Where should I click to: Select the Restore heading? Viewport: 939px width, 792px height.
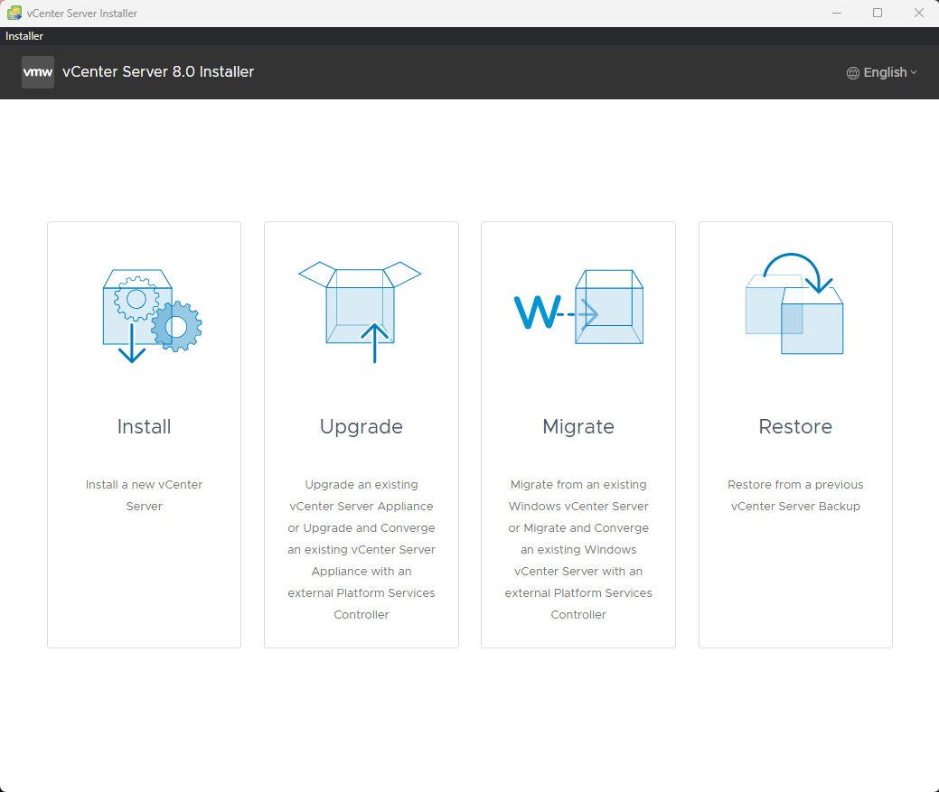[x=795, y=426]
